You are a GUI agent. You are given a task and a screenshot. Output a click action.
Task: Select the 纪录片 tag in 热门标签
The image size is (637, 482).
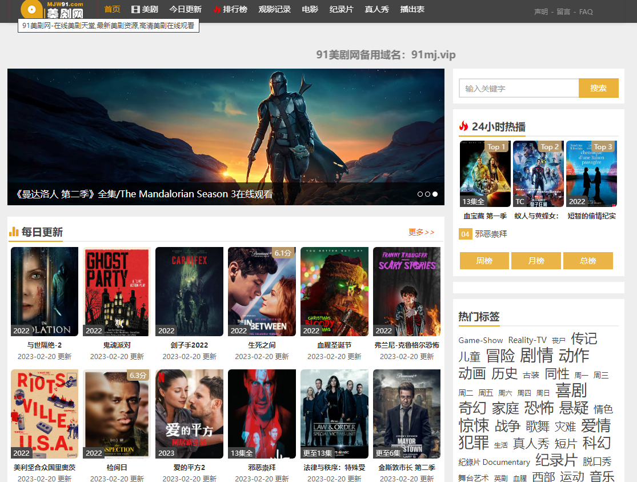[556, 460]
